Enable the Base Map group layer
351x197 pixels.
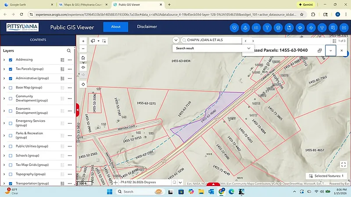11,88
